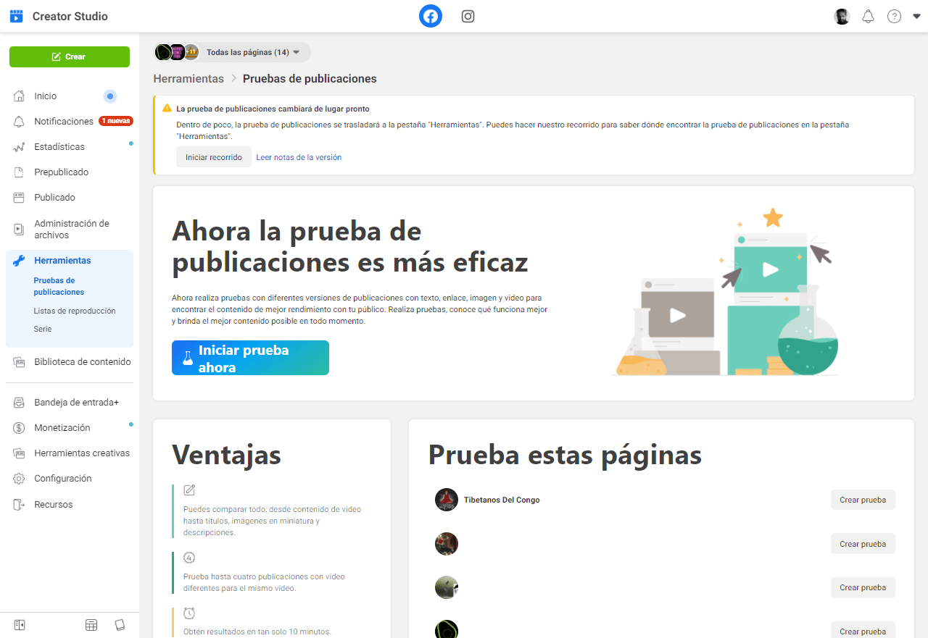The height and width of the screenshot is (638, 928).
Task: Select Publicado in the sidebar menu
Action: point(54,197)
